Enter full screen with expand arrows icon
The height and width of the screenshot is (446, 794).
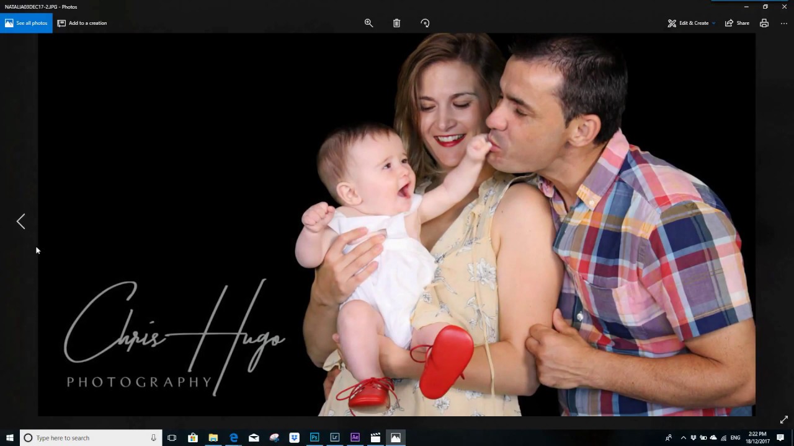[x=784, y=419]
